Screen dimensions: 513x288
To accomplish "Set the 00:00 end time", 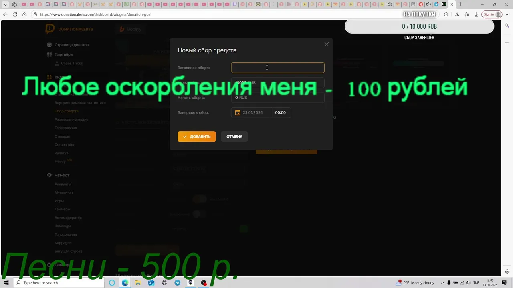I will pyautogui.click(x=281, y=113).
